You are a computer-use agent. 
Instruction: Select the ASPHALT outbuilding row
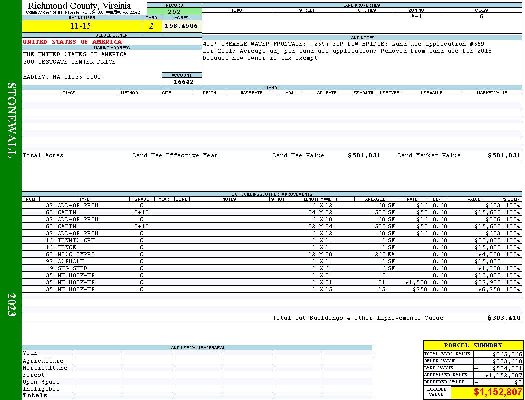[272, 262]
